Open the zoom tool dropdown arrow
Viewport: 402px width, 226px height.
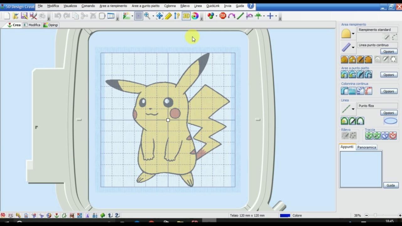click(153, 16)
